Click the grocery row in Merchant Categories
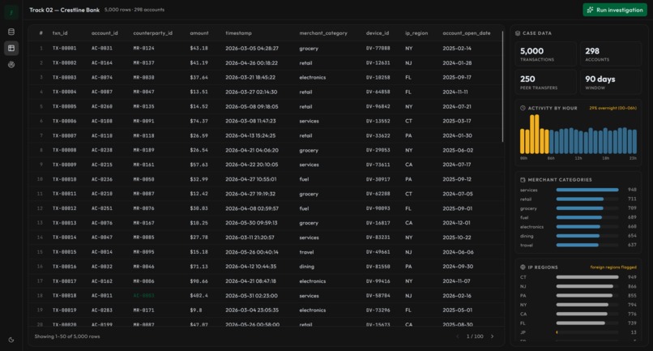This screenshot has height=351, width=653. tap(578, 208)
